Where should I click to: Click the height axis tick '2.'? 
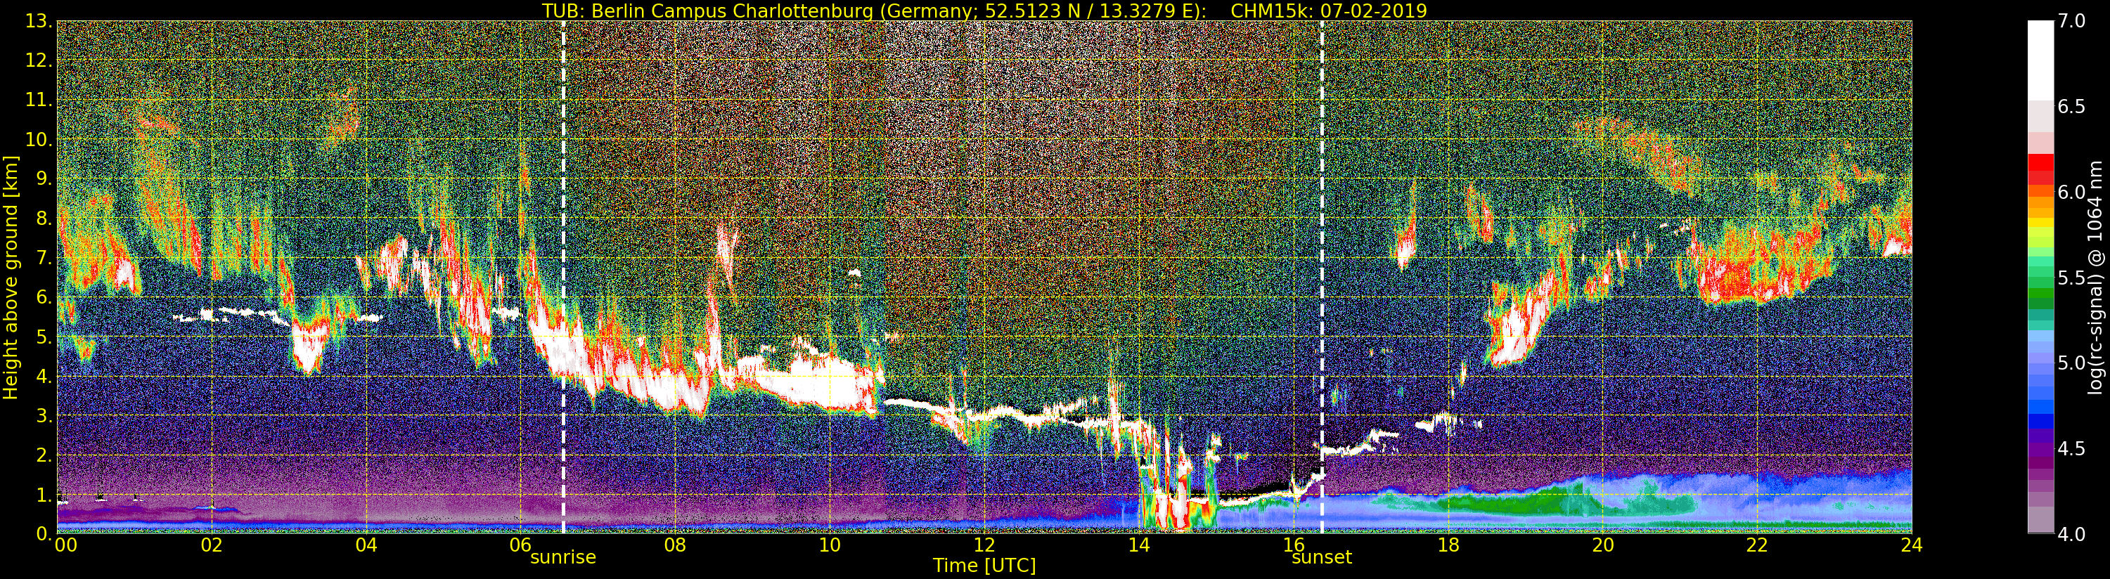pyautogui.click(x=44, y=455)
